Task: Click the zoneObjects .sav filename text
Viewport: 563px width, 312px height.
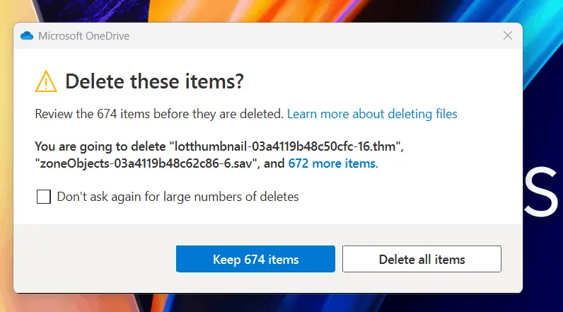Action: point(149,163)
